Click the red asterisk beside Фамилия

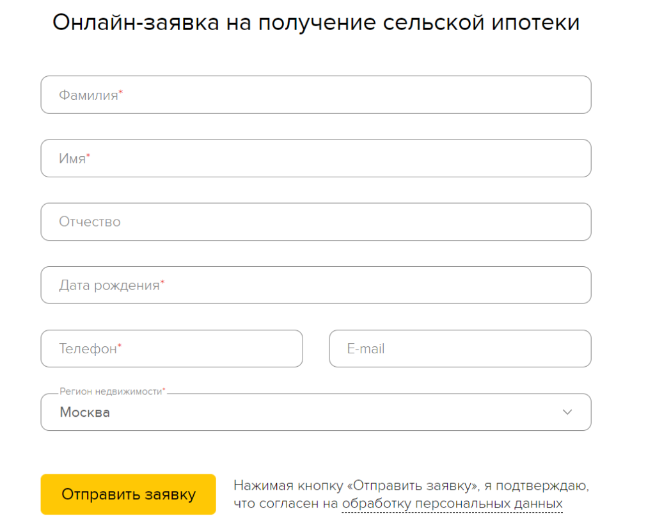pos(121,93)
